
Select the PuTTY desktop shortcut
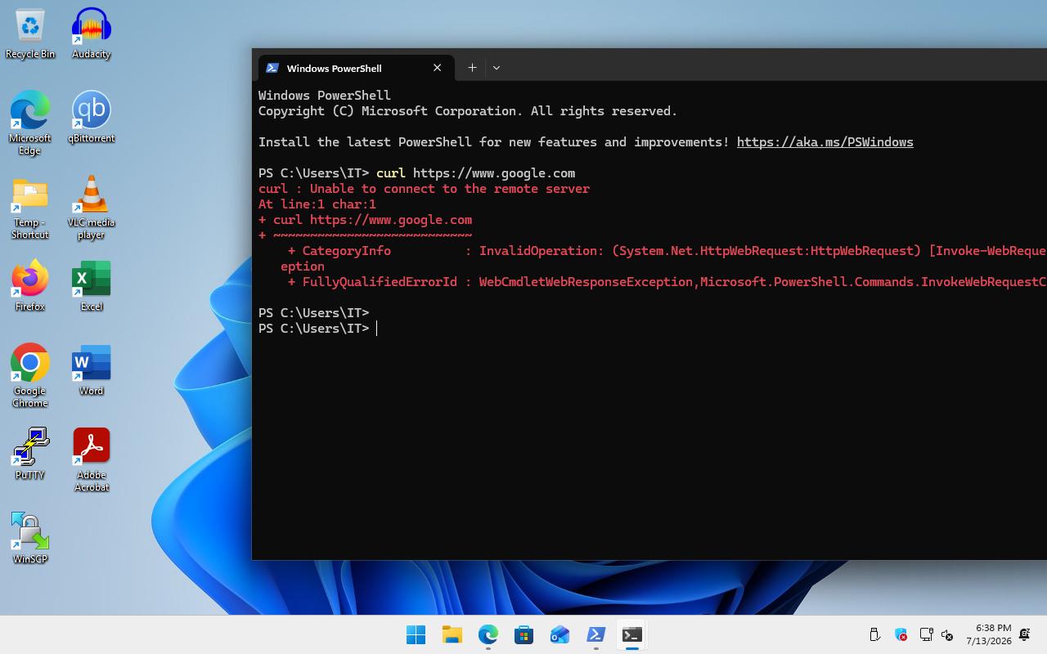point(30,454)
